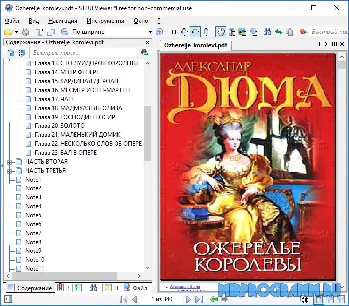Select the fit whole page toolbar icon
The height and width of the screenshot is (306, 349).
[184, 32]
